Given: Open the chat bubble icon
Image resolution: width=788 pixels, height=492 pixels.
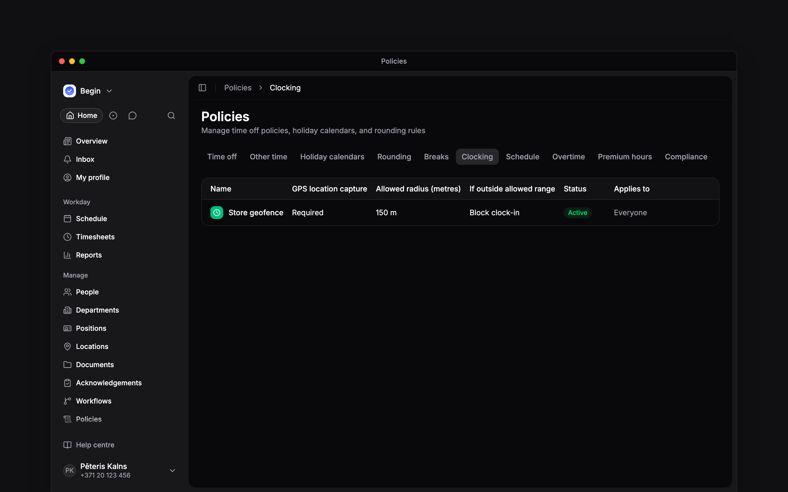Looking at the screenshot, I should coord(132,116).
